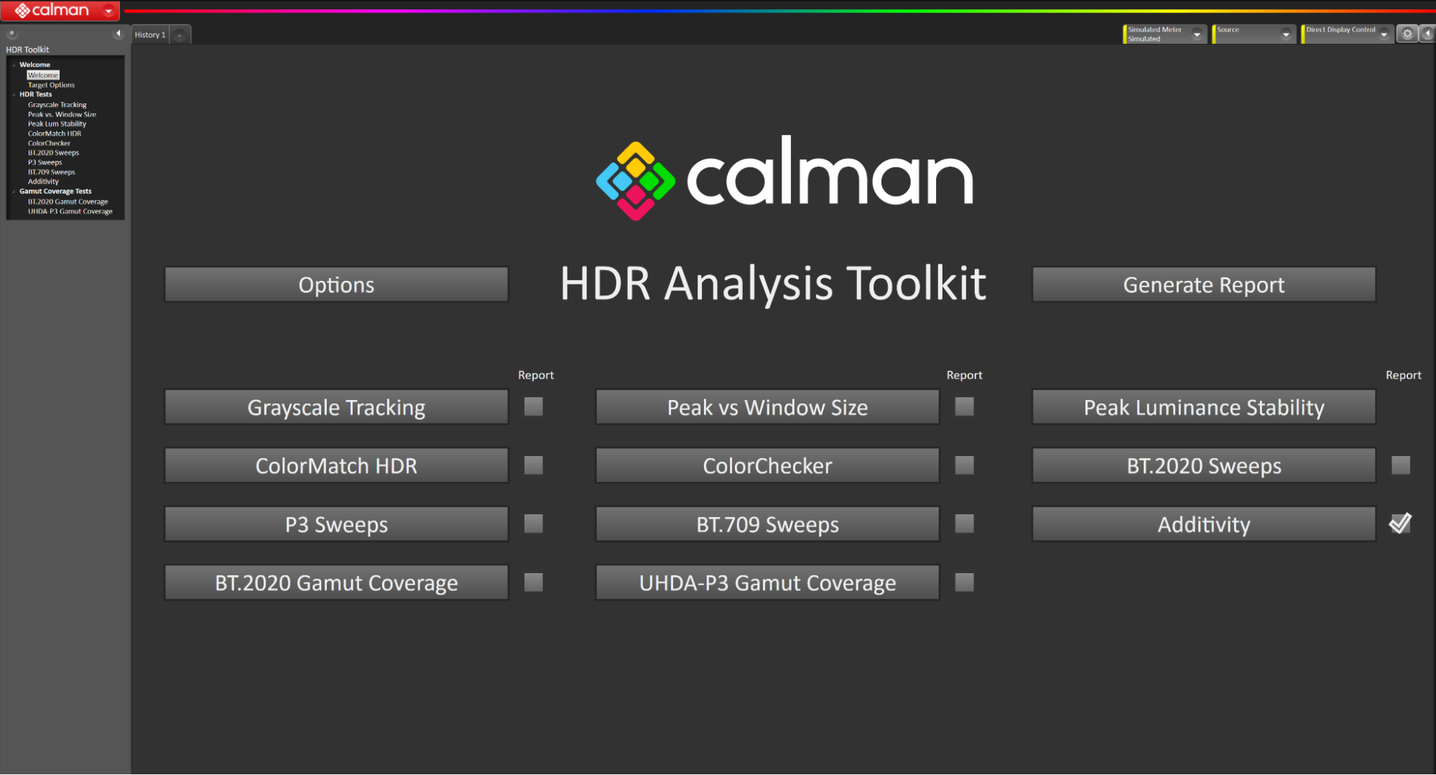Check the Peak vs Window Size report checkbox
The width and height of the screenshot is (1436, 775).
click(965, 407)
